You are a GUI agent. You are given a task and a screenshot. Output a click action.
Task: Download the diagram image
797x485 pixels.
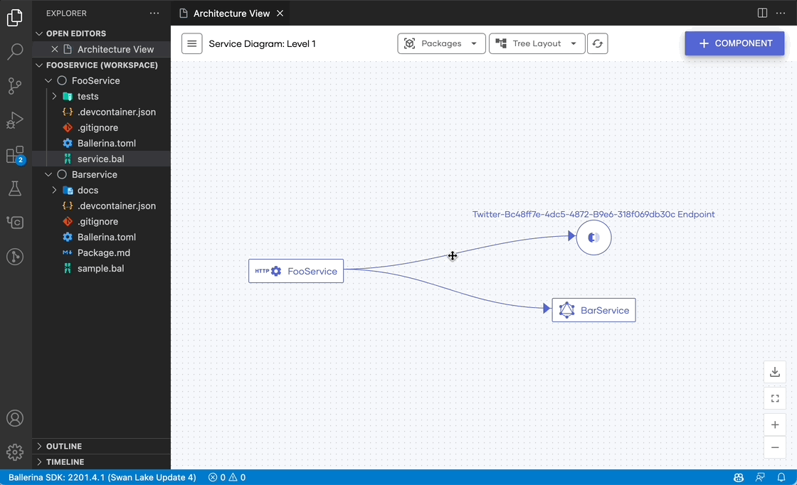pos(775,372)
